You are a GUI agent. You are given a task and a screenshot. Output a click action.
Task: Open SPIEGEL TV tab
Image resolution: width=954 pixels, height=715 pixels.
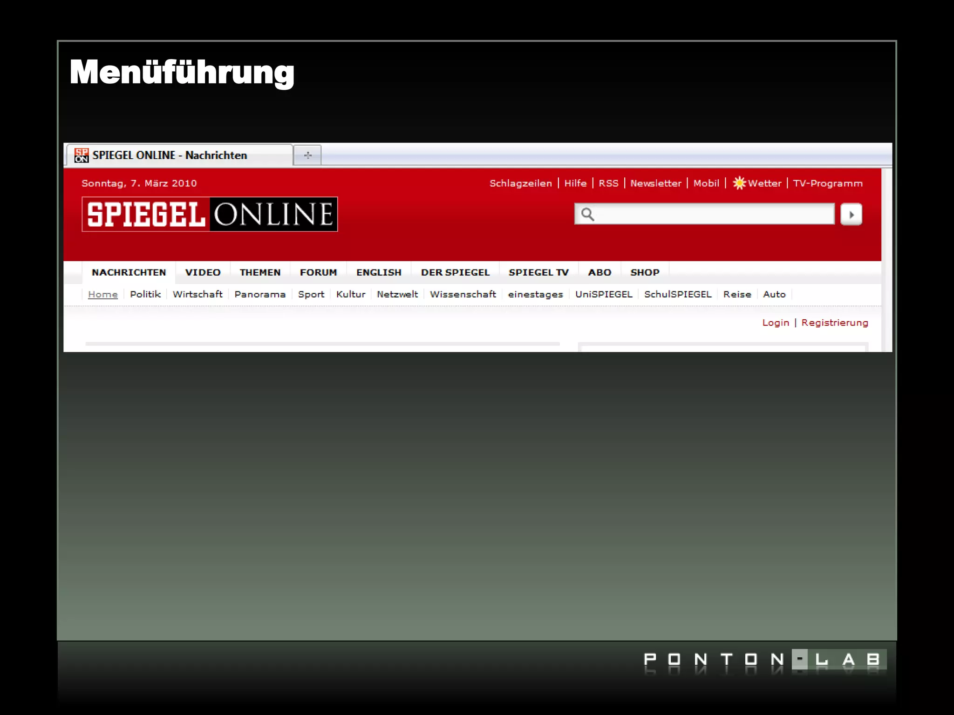point(538,272)
